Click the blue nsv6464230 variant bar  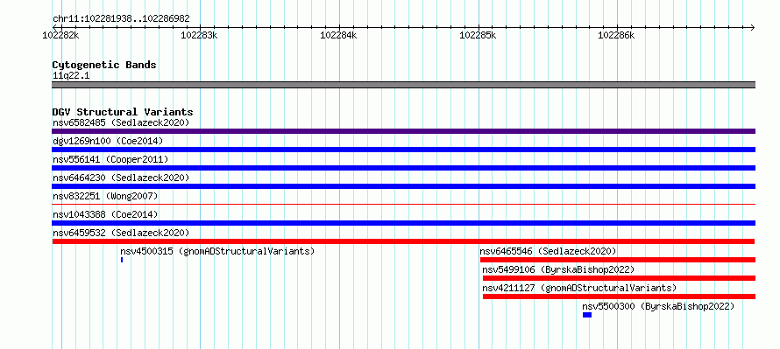(x=403, y=186)
